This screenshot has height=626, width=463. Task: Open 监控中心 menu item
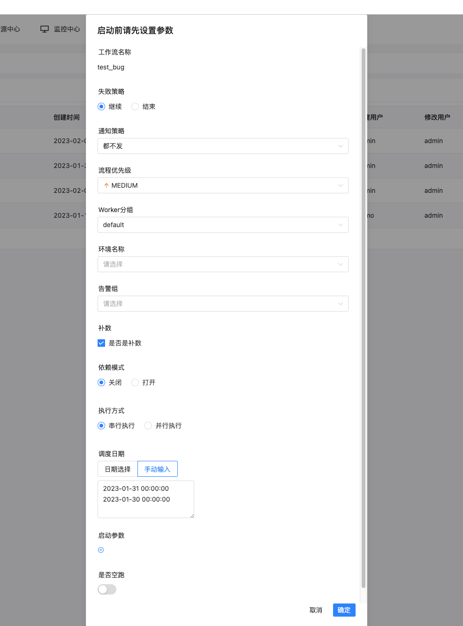61,29
